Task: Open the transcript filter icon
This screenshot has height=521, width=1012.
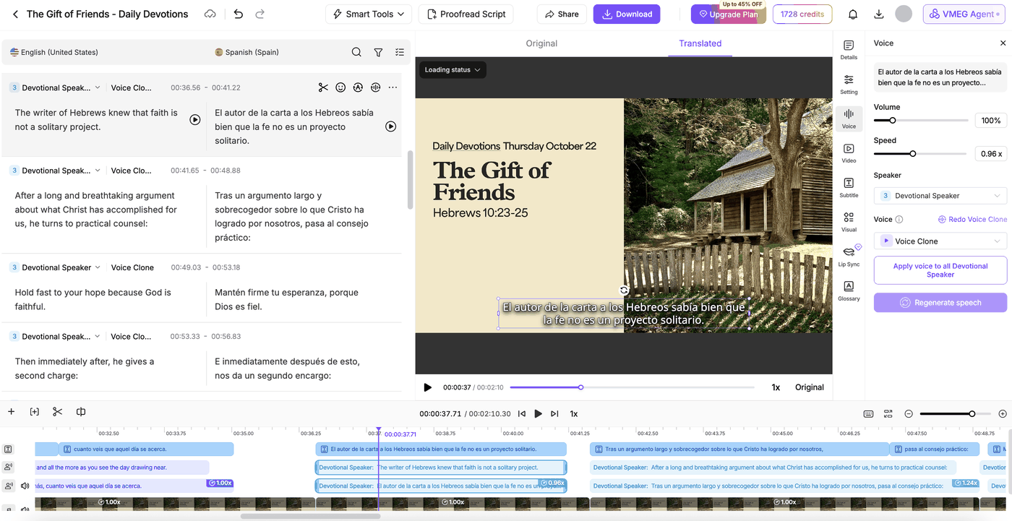Action: click(378, 52)
